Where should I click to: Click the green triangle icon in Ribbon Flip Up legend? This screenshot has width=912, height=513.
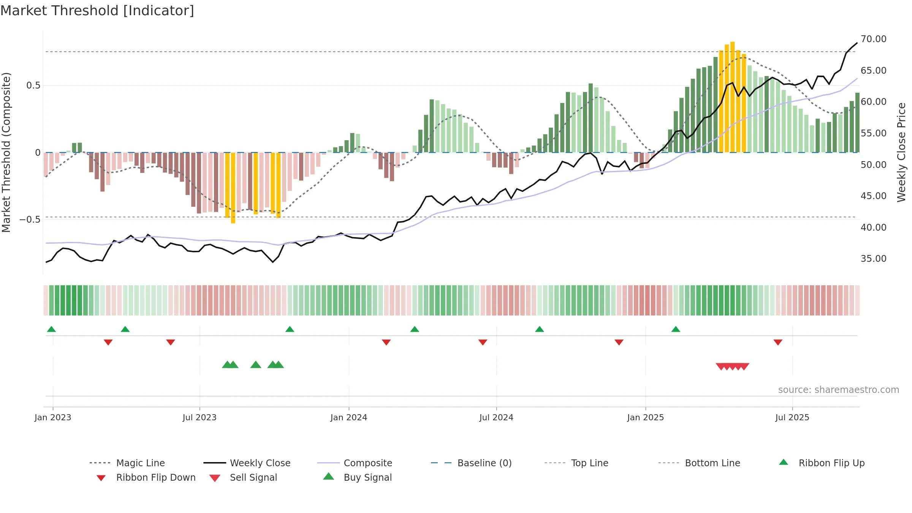tap(784, 462)
